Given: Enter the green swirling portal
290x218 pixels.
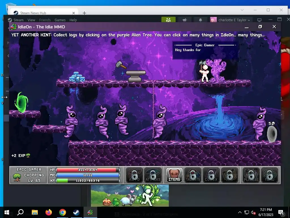Looking at the screenshot, I should [x=21, y=102].
